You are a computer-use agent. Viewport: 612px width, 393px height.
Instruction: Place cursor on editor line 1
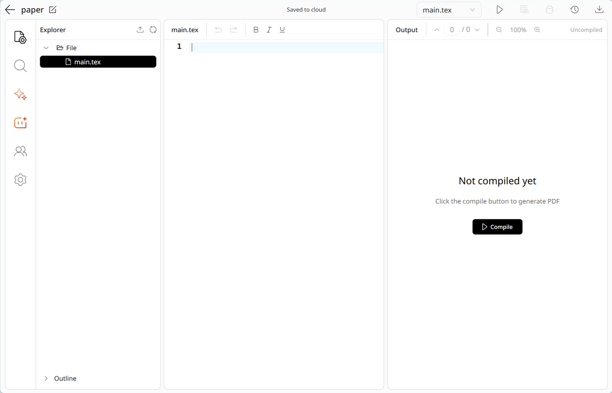287,47
